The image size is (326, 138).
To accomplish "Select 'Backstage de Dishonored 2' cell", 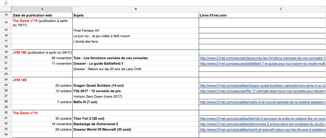I will 136,124.
